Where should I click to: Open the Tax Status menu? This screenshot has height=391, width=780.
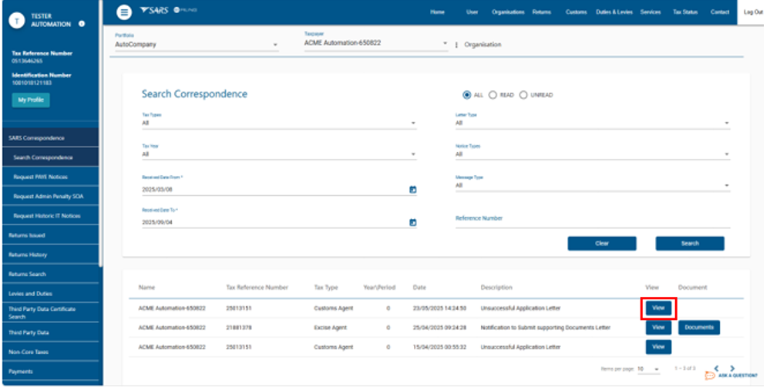pyautogui.click(x=684, y=12)
